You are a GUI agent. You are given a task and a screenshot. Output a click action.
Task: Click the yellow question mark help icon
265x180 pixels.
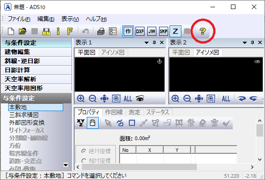202,31
